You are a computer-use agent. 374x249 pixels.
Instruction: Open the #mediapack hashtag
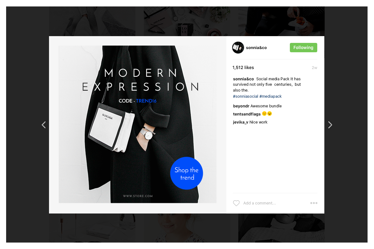point(271,96)
